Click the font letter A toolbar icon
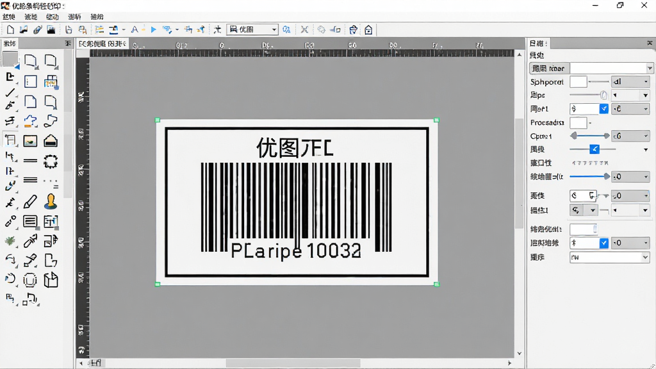 (x=135, y=29)
